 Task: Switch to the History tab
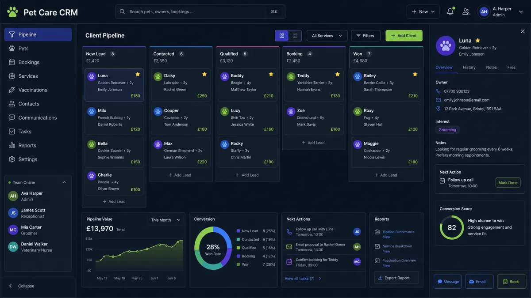point(469,68)
